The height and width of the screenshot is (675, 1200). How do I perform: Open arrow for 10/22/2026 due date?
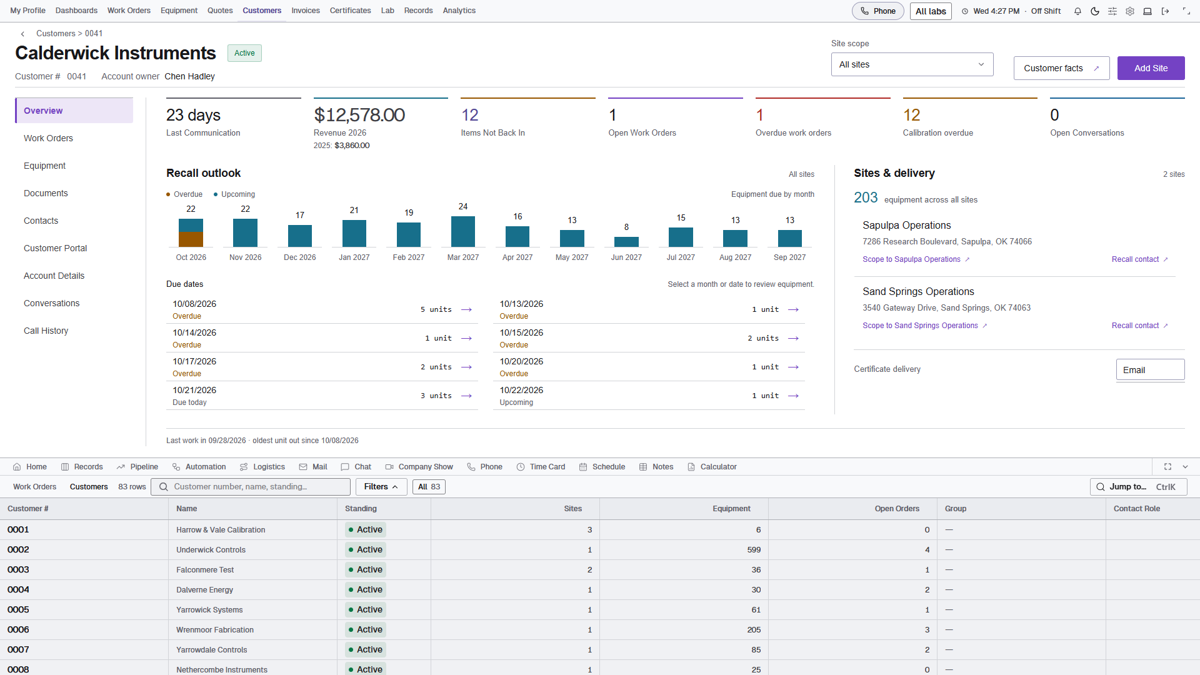[793, 396]
